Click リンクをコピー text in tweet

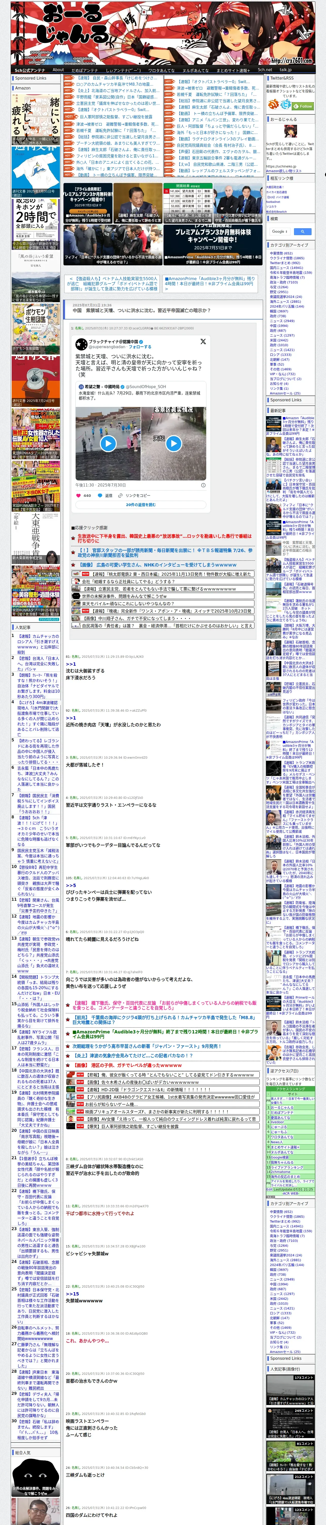138,496
